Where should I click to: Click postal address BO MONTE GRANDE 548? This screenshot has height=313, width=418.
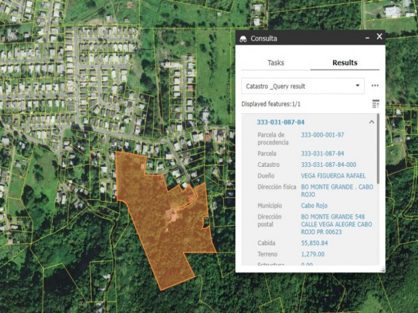336,224
